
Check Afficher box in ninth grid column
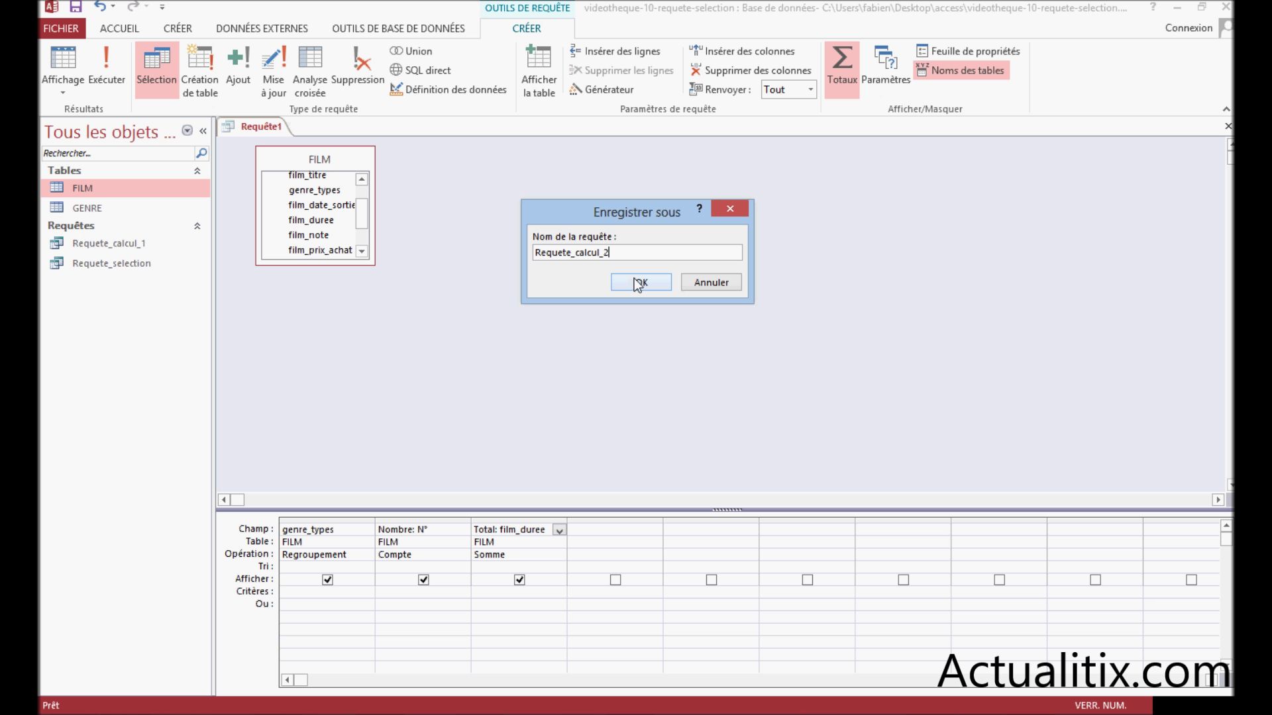pos(1096,579)
